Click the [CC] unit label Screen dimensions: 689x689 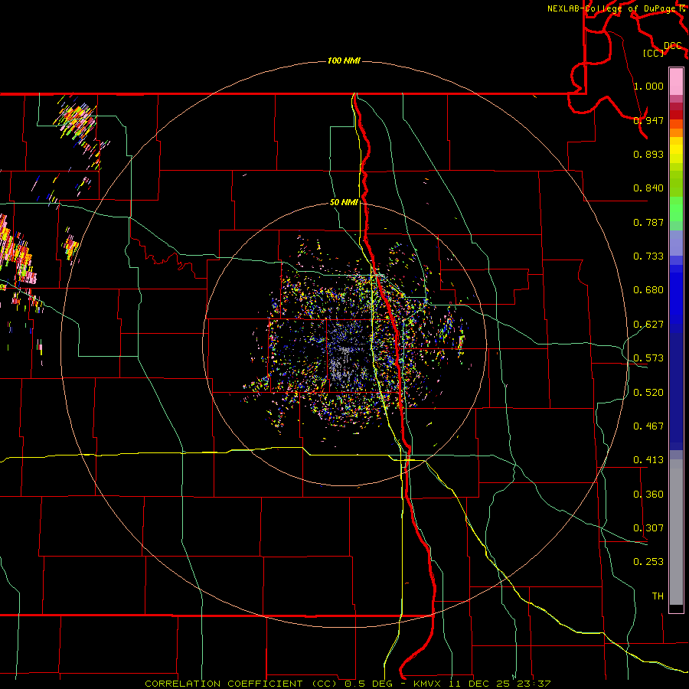tap(654, 53)
